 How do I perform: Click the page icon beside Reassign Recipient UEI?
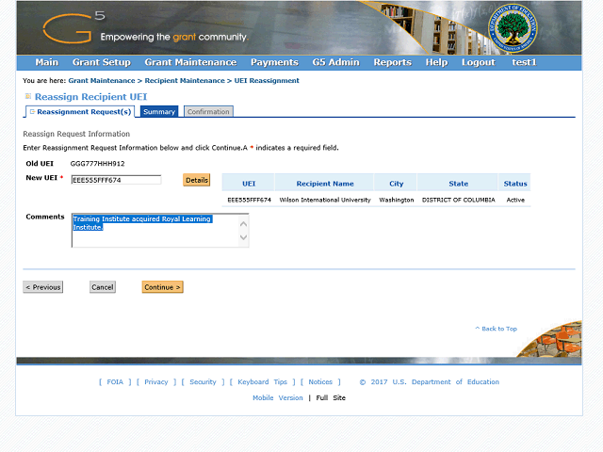point(27,97)
